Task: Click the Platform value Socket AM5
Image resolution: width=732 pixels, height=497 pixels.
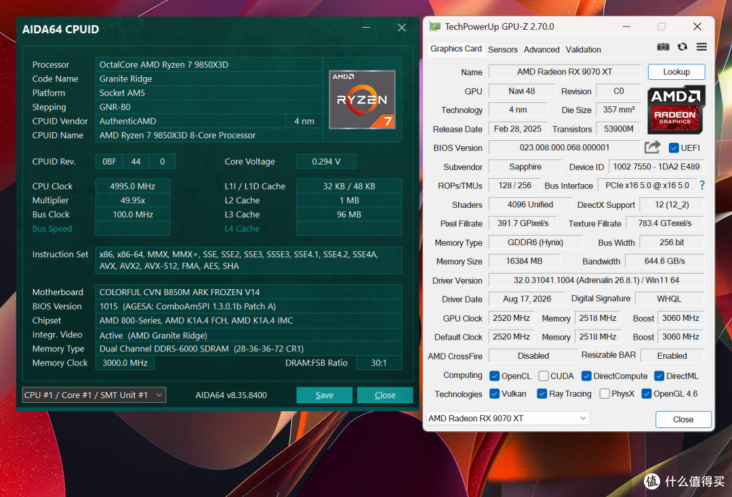Action: click(x=209, y=93)
